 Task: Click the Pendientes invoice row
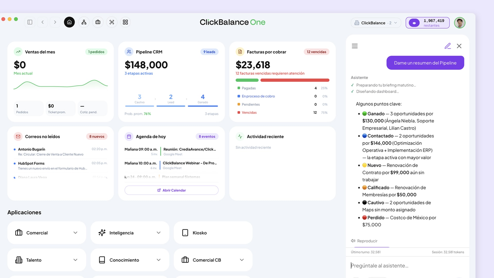click(283, 105)
